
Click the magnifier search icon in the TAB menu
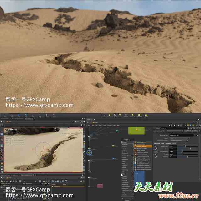point(122,142)
